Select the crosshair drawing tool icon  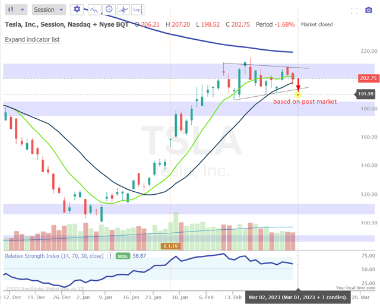(123, 9)
